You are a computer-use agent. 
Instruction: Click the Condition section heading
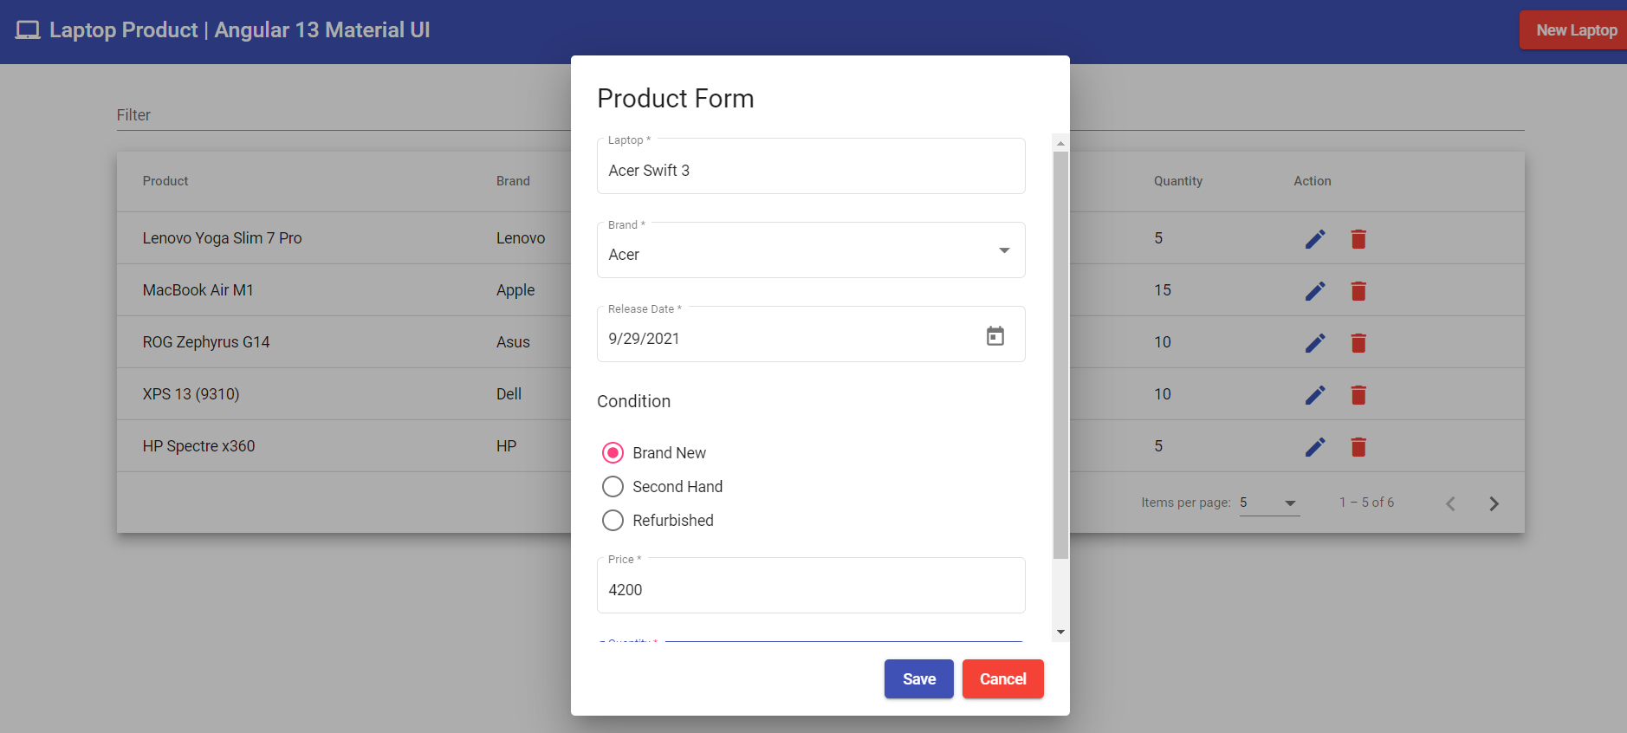[633, 401]
